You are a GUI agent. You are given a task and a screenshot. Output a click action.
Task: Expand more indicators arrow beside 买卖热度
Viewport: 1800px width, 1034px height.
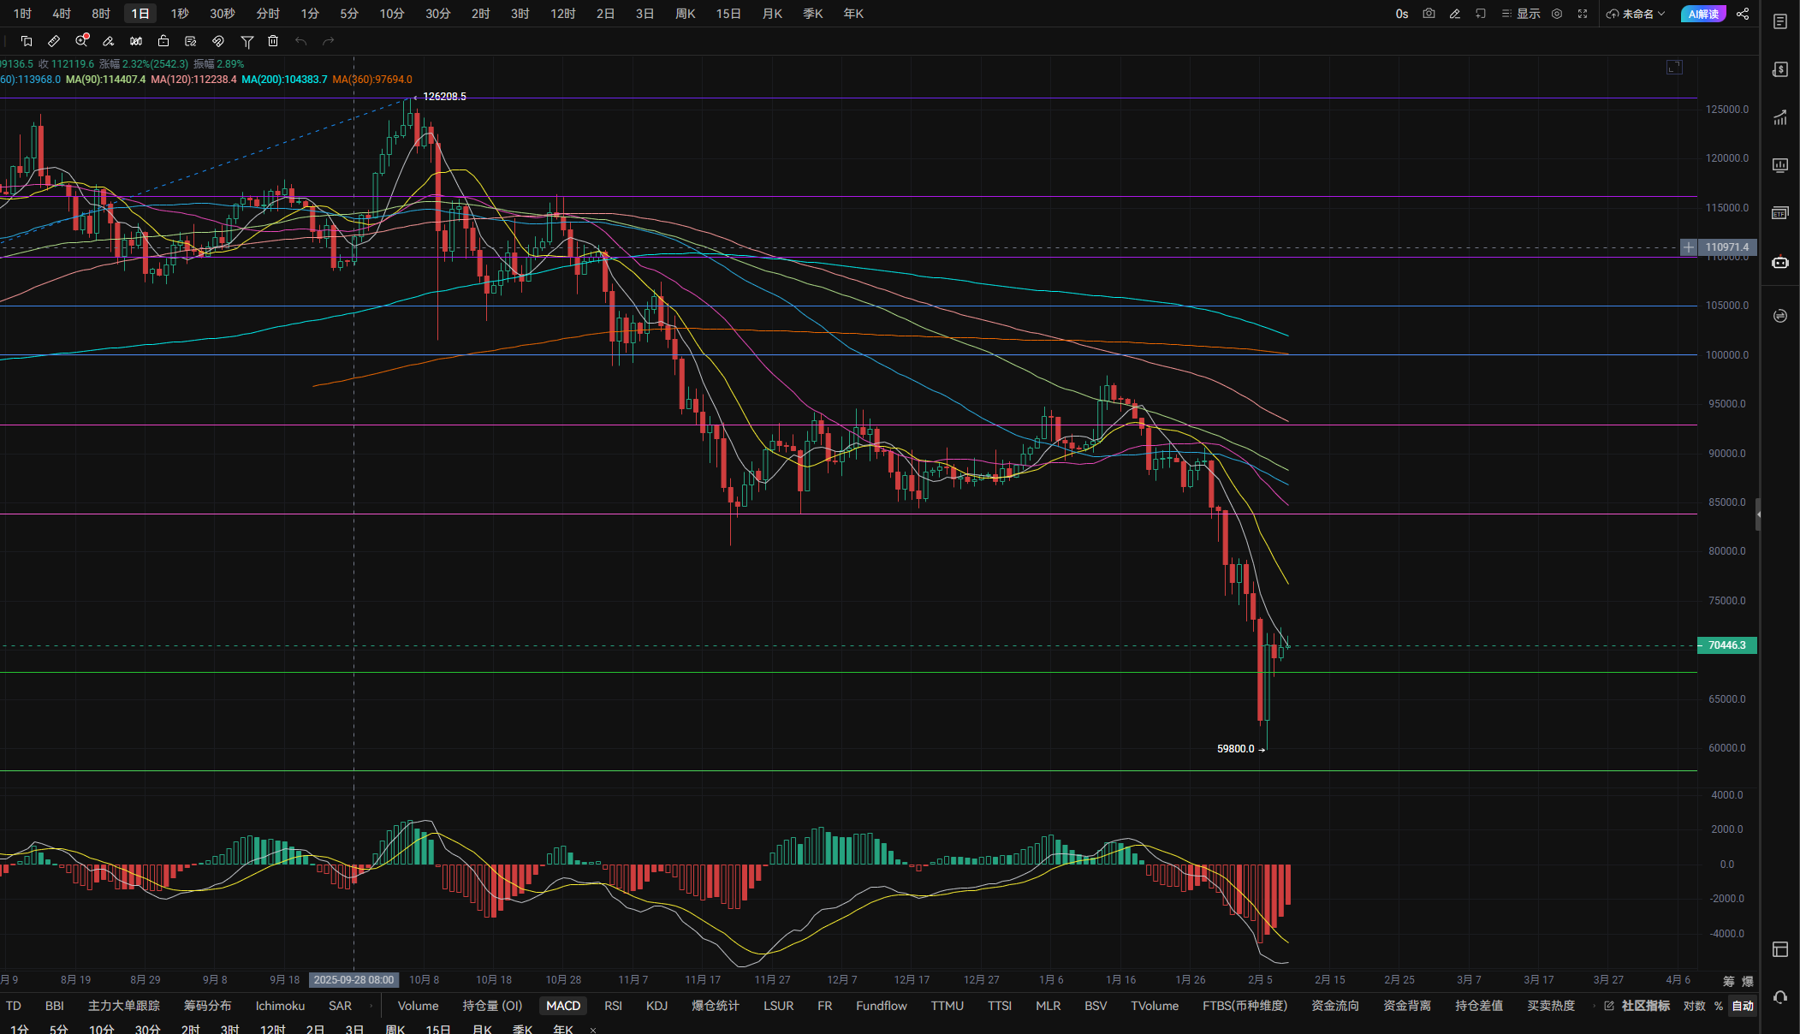[1594, 1006]
